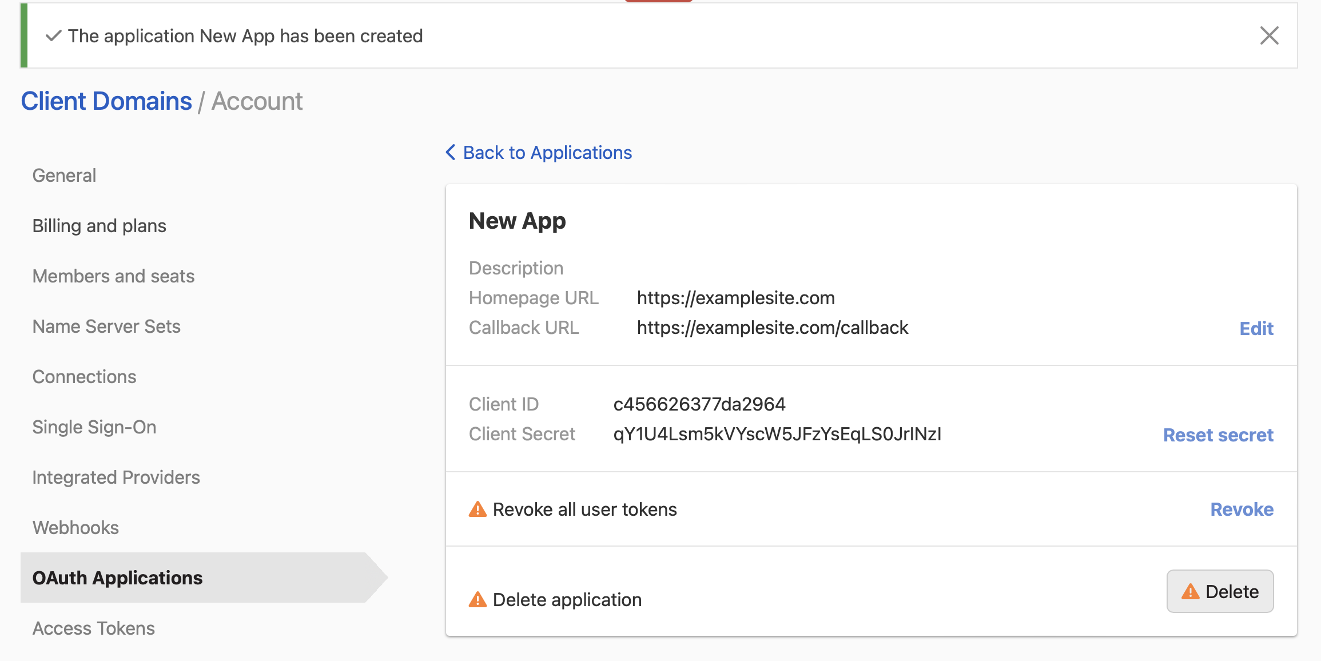Open the General settings section
The height and width of the screenshot is (661, 1321).
pyautogui.click(x=64, y=175)
